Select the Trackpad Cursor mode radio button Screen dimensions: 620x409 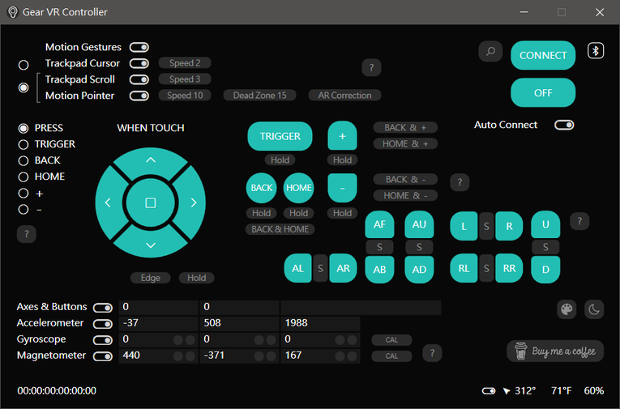pyautogui.click(x=24, y=65)
